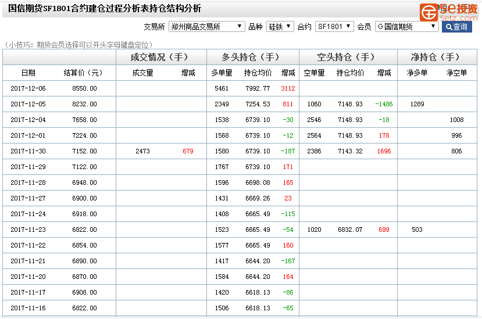
Task: Click the green long change -187
Action: (x=288, y=151)
